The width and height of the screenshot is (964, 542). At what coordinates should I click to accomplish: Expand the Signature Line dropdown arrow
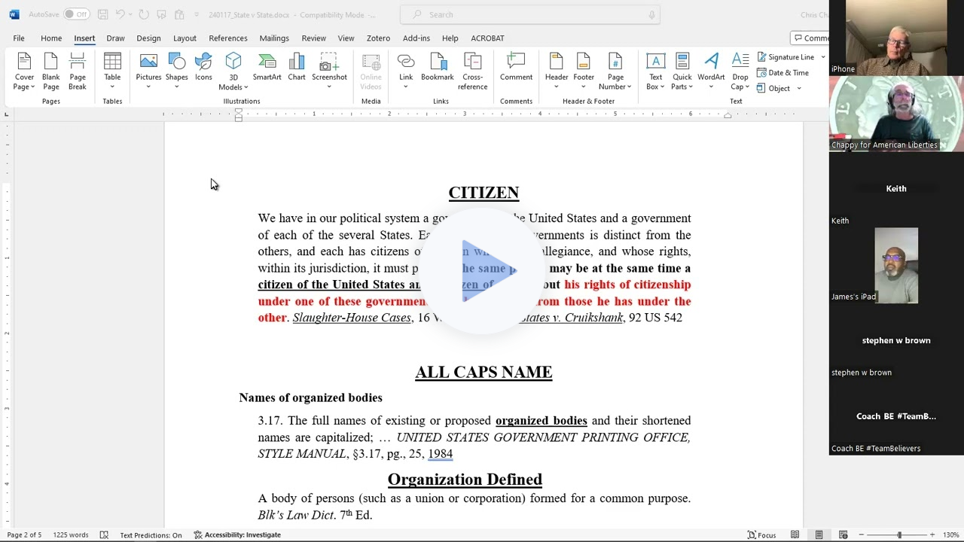coord(822,57)
